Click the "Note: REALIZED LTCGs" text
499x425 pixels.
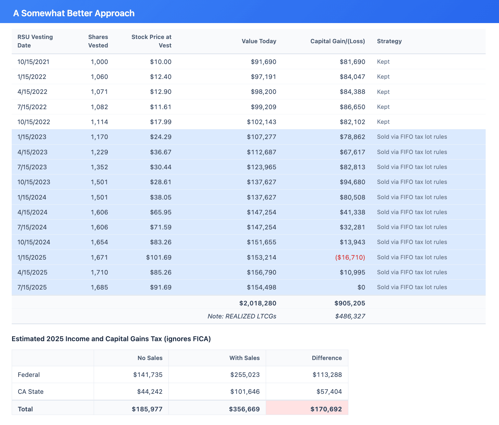pyautogui.click(x=242, y=316)
